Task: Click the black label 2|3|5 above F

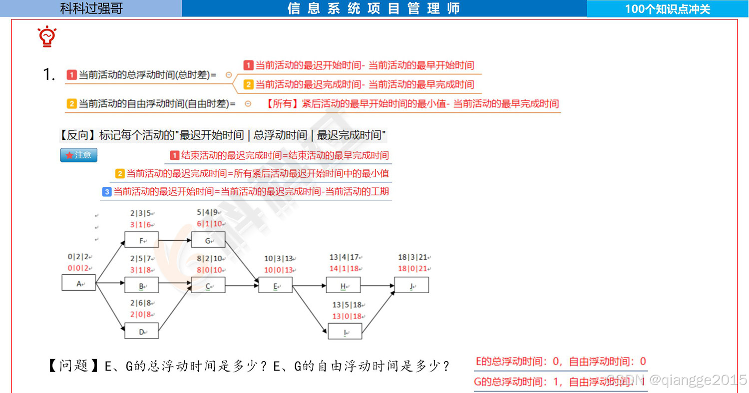Action: [141, 213]
